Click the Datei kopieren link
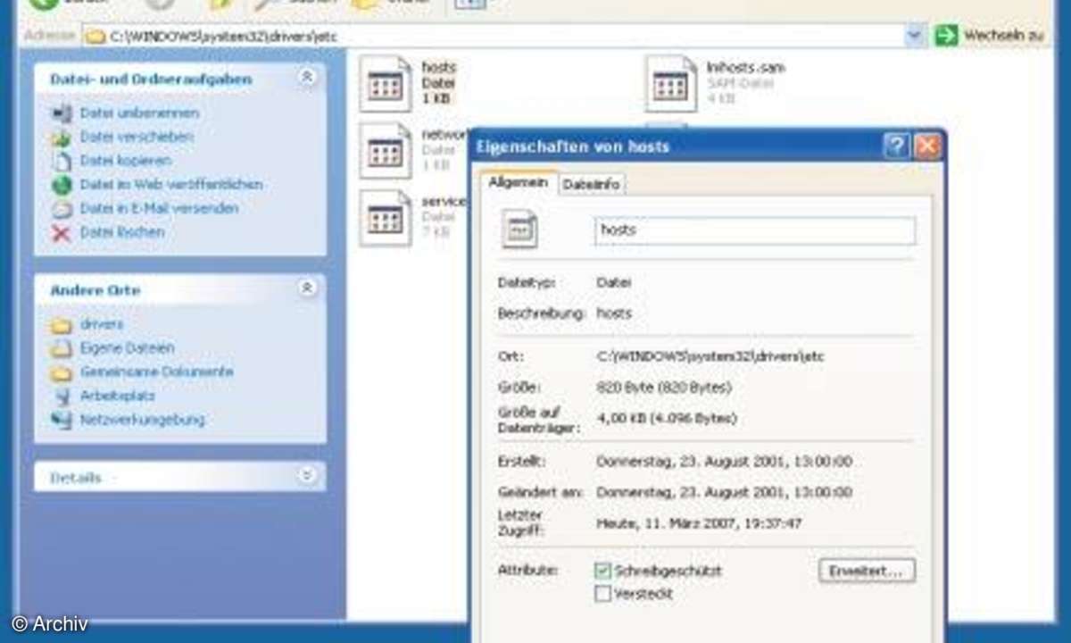Screen dimensions: 1071x643 pos(125,161)
